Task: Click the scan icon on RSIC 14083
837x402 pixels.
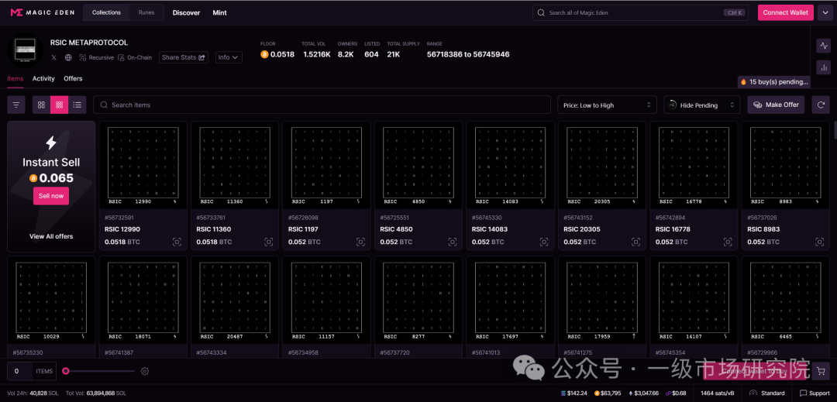Action: tap(545, 242)
